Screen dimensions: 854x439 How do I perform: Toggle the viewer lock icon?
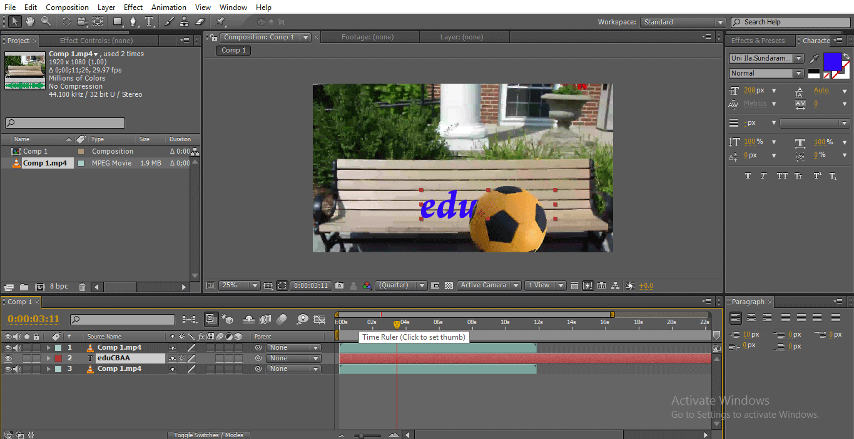pyautogui.click(x=214, y=37)
